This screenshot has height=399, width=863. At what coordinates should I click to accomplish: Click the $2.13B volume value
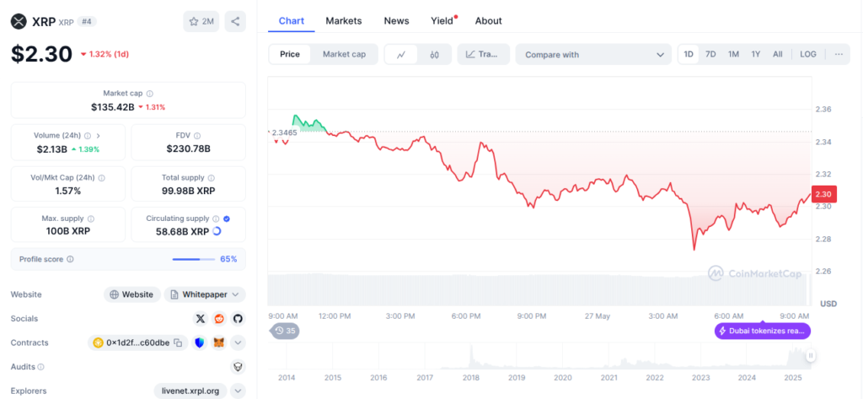tap(51, 148)
